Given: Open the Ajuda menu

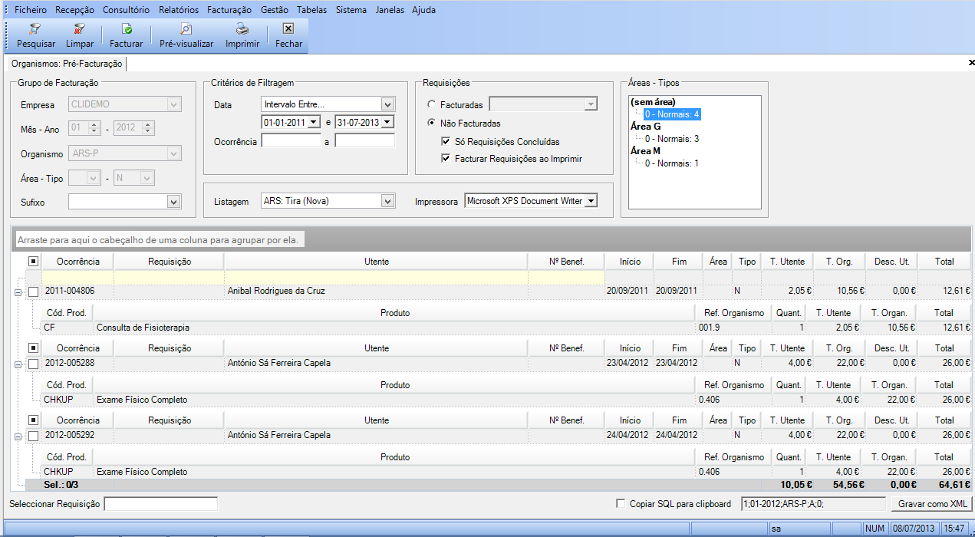Looking at the screenshot, I should tap(423, 10).
